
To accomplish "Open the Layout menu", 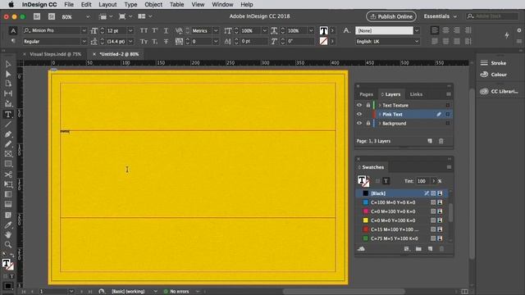I will pyautogui.click(x=107, y=4).
